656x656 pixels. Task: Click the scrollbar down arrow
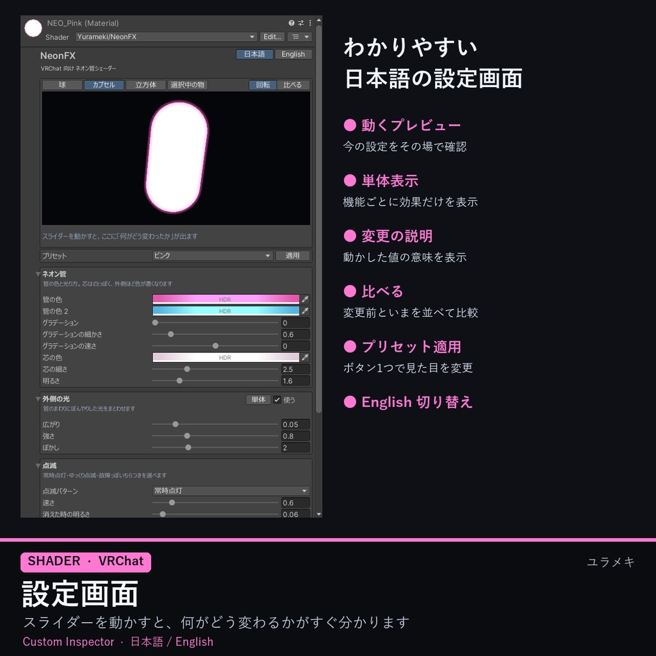[x=319, y=514]
